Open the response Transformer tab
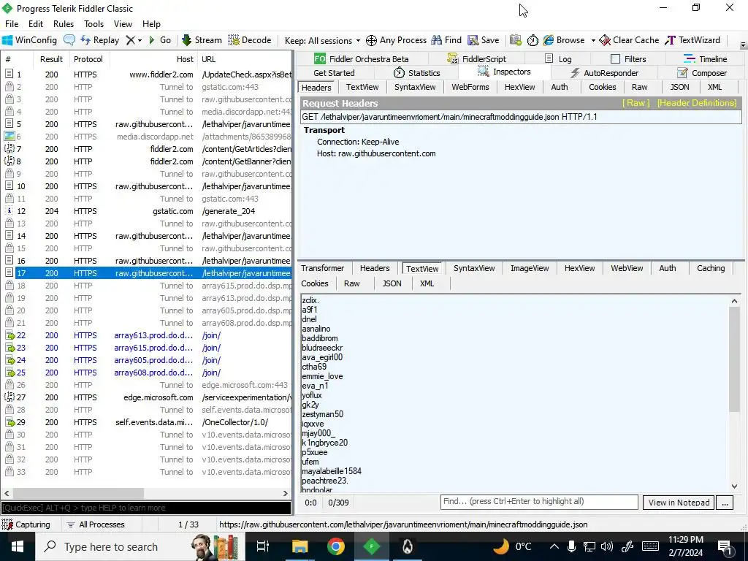 point(322,268)
